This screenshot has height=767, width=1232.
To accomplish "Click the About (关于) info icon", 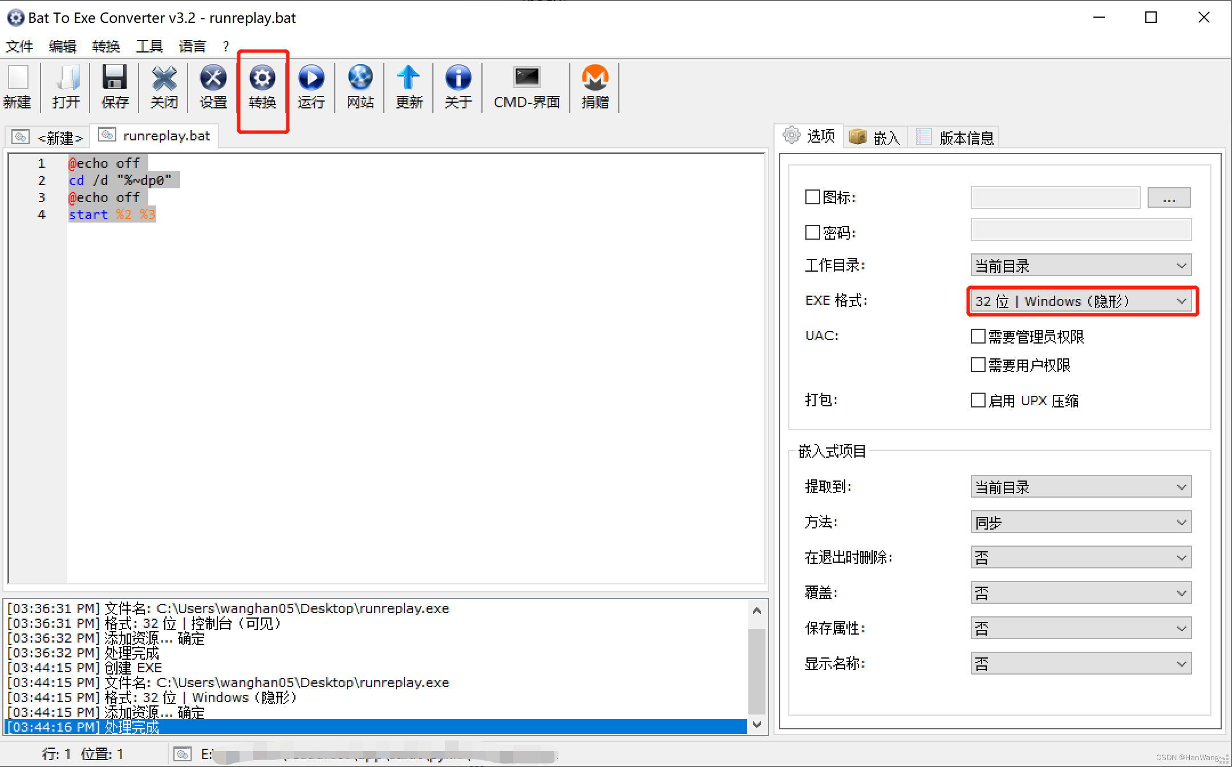I will tap(459, 78).
